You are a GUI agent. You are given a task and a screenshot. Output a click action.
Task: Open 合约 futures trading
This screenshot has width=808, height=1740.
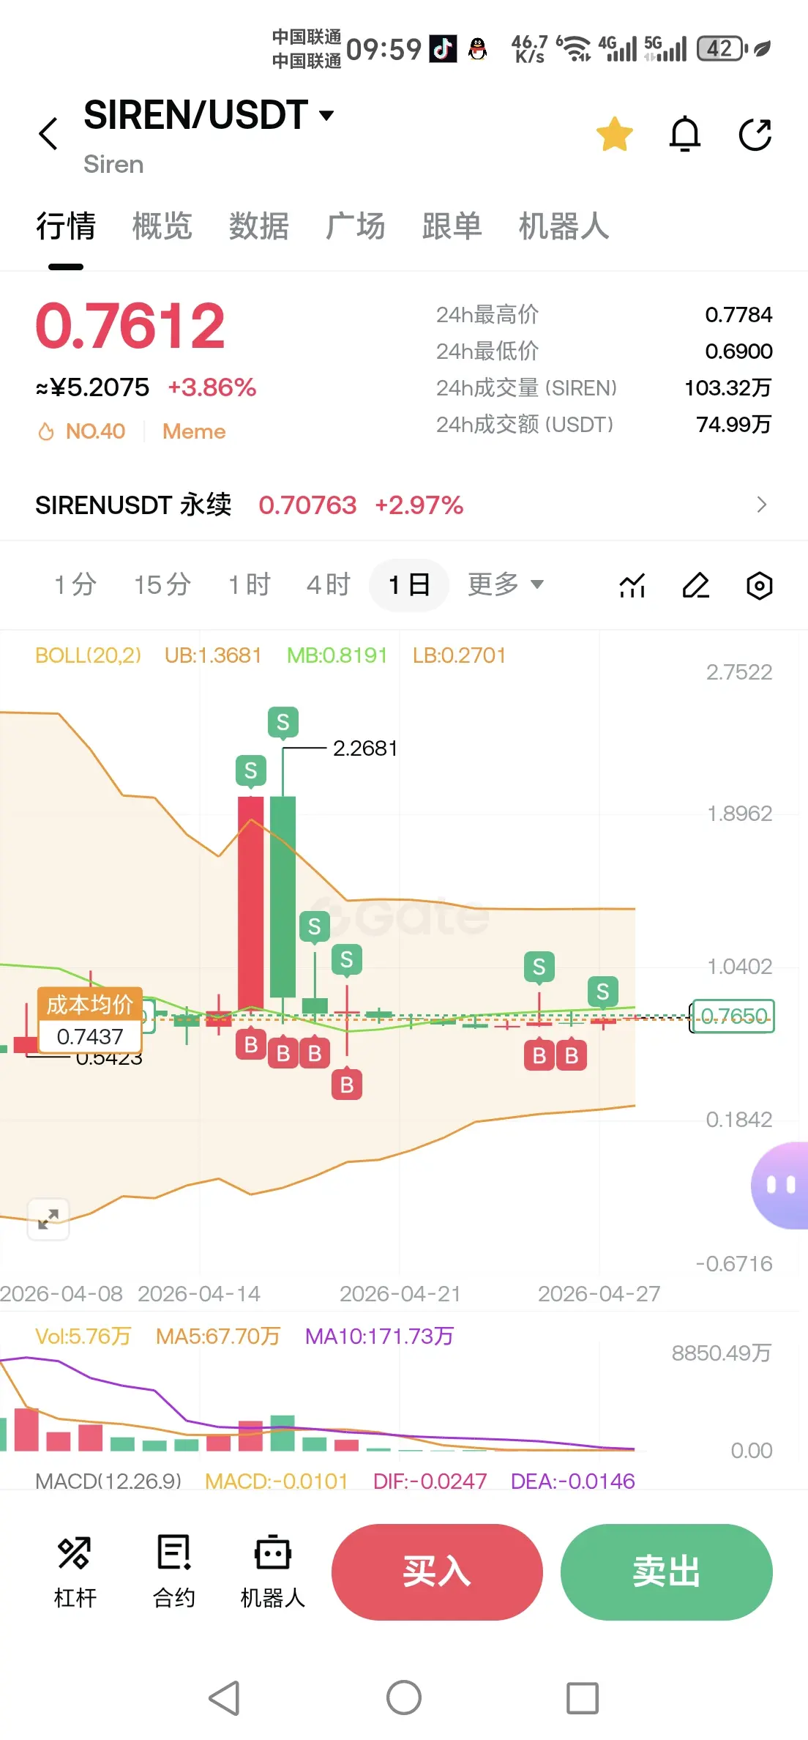(173, 1572)
